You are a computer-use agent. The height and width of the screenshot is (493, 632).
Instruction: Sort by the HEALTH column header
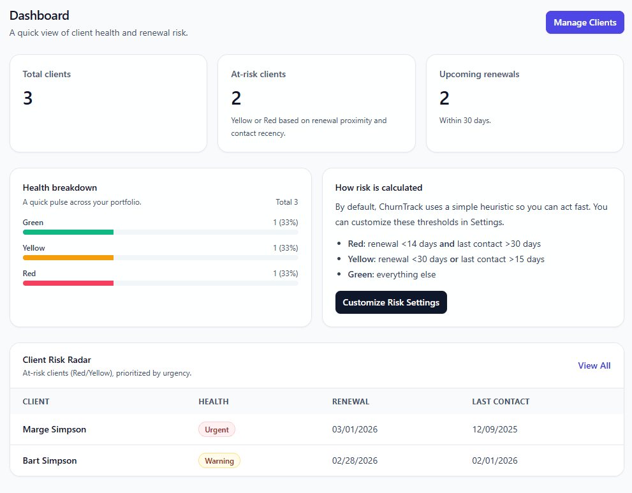coord(213,401)
